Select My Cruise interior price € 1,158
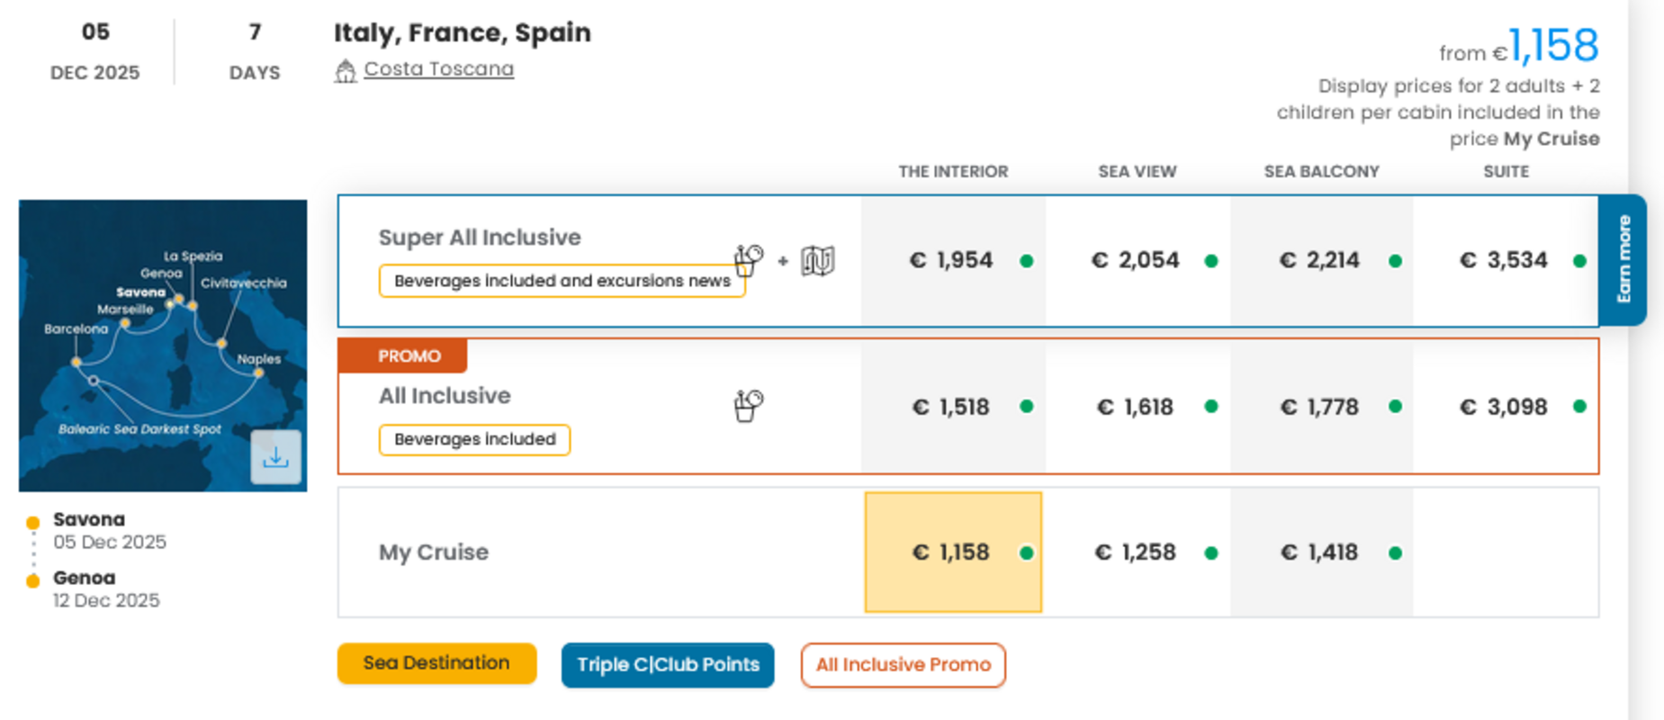This screenshot has height=720, width=1664. (x=952, y=553)
